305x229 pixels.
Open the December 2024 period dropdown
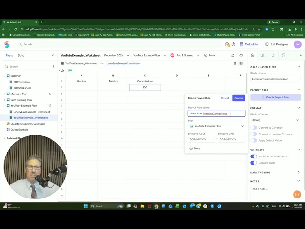pyautogui.click(x=116, y=55)
